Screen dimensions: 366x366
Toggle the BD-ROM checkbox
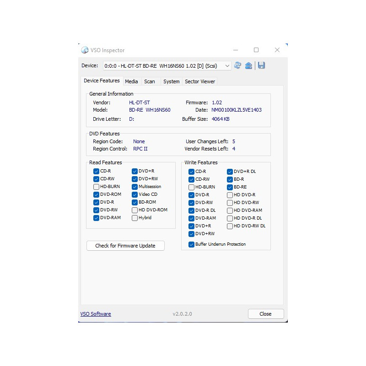[x=135, y=202]
